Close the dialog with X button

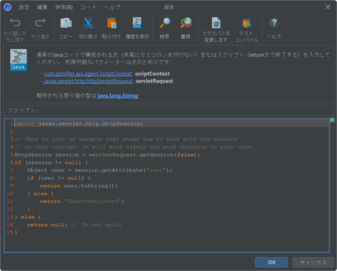click(x=328, y=7)
